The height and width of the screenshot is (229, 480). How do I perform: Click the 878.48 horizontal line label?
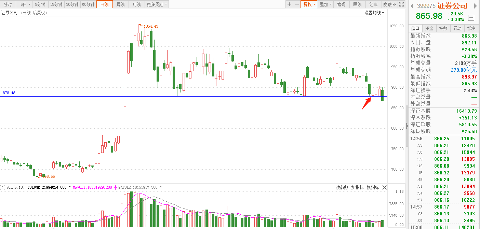[9, 93]
